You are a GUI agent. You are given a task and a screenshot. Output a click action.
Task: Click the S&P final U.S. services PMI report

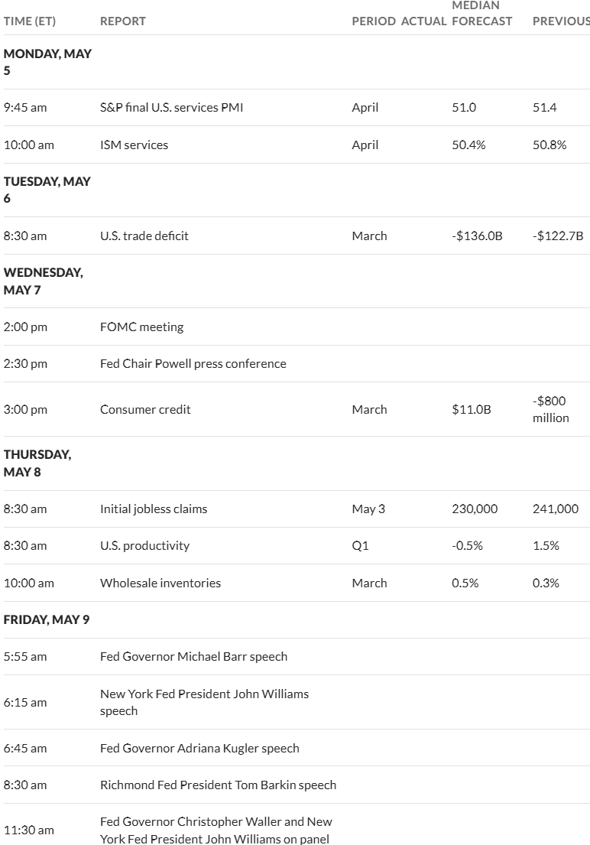(171, 107)
